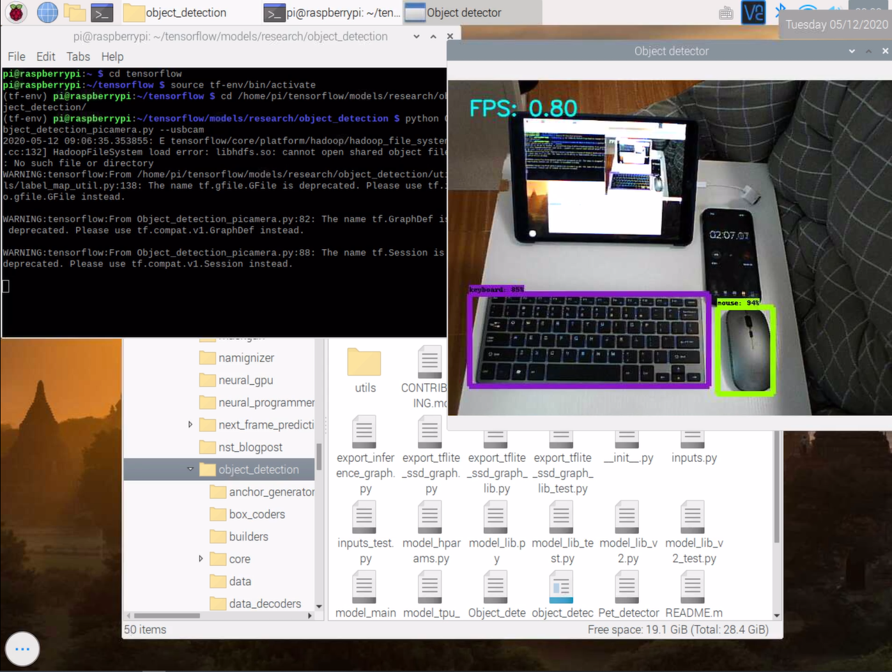The height and width of the screenshot is (672, 892).
Task: Launch the web browser from the taskbar
Action: pyautogui.click(x=47, y=13)
